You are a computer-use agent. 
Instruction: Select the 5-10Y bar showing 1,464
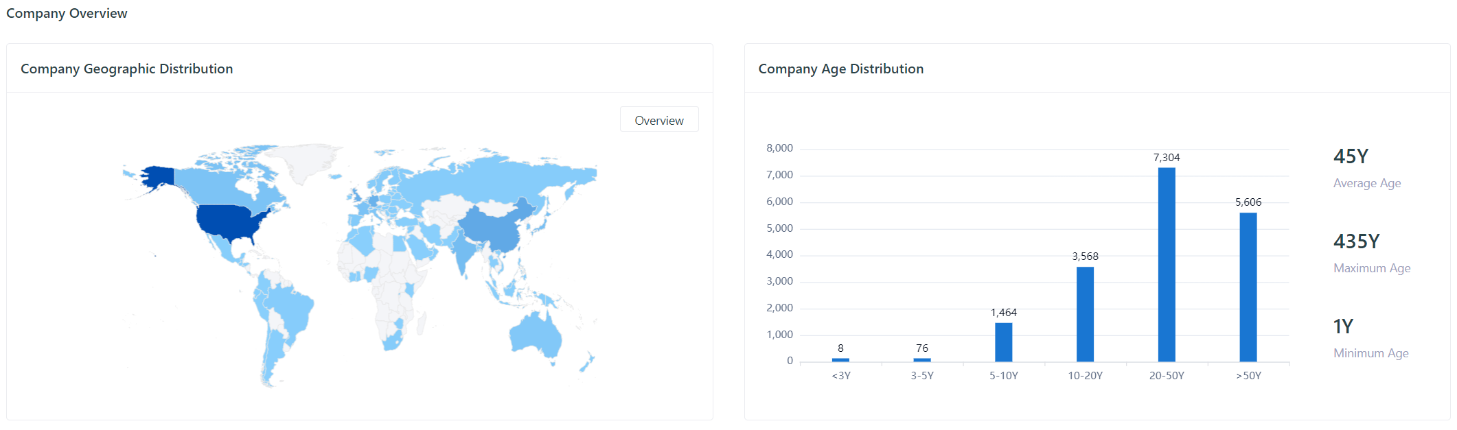(1003, 342)
